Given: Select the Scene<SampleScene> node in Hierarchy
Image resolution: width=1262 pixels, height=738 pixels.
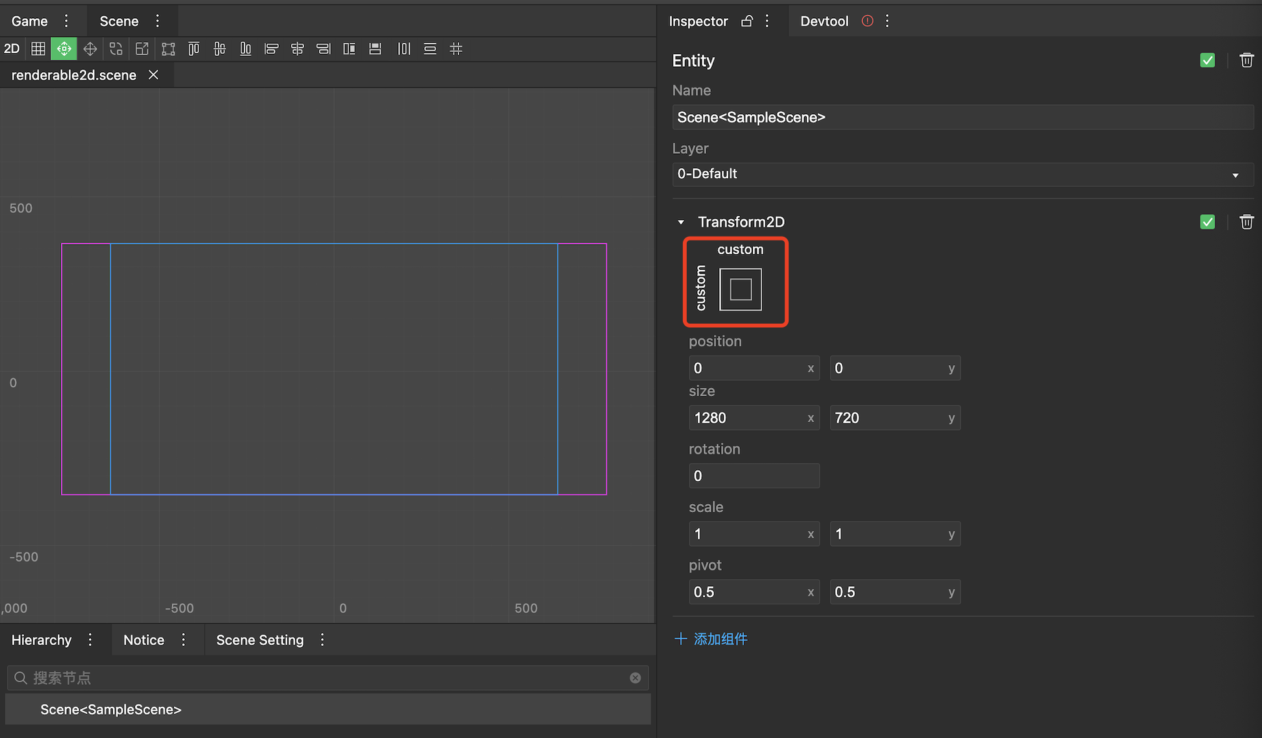Looking at the screenshot, I should point(112,709).
